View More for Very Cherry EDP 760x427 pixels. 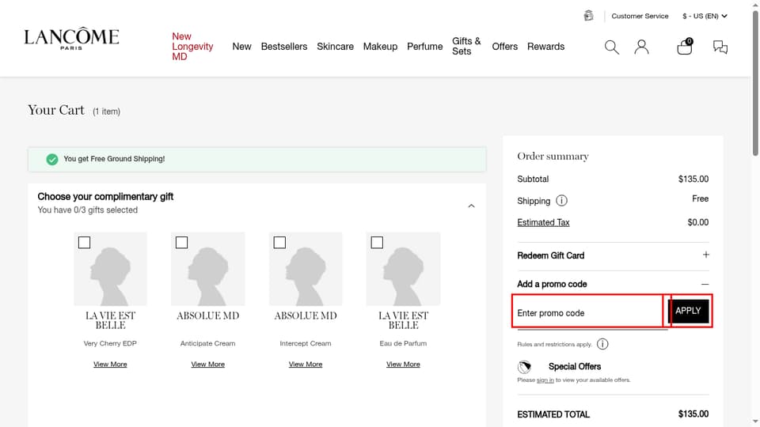point(110,364)
